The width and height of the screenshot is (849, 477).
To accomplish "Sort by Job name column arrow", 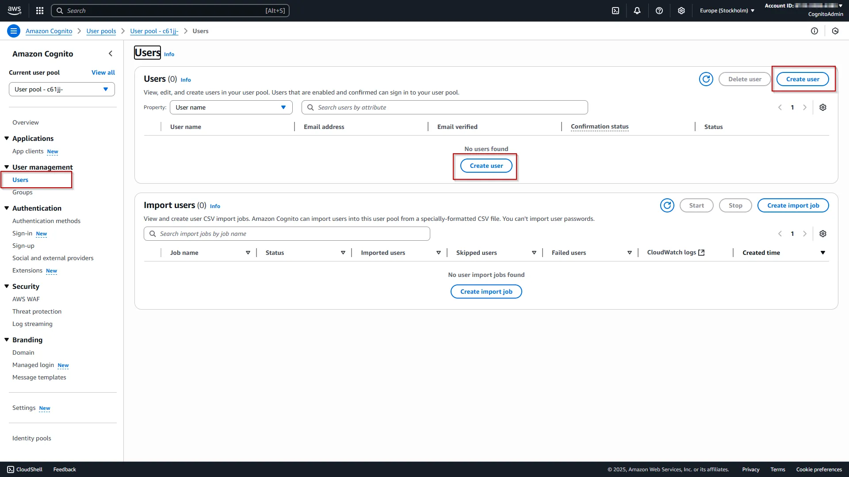I will click(x=248, y=253).
